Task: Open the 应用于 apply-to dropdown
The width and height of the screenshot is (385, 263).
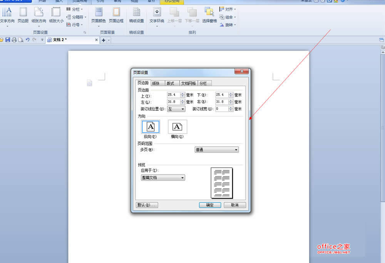Action: pos(163,178)
